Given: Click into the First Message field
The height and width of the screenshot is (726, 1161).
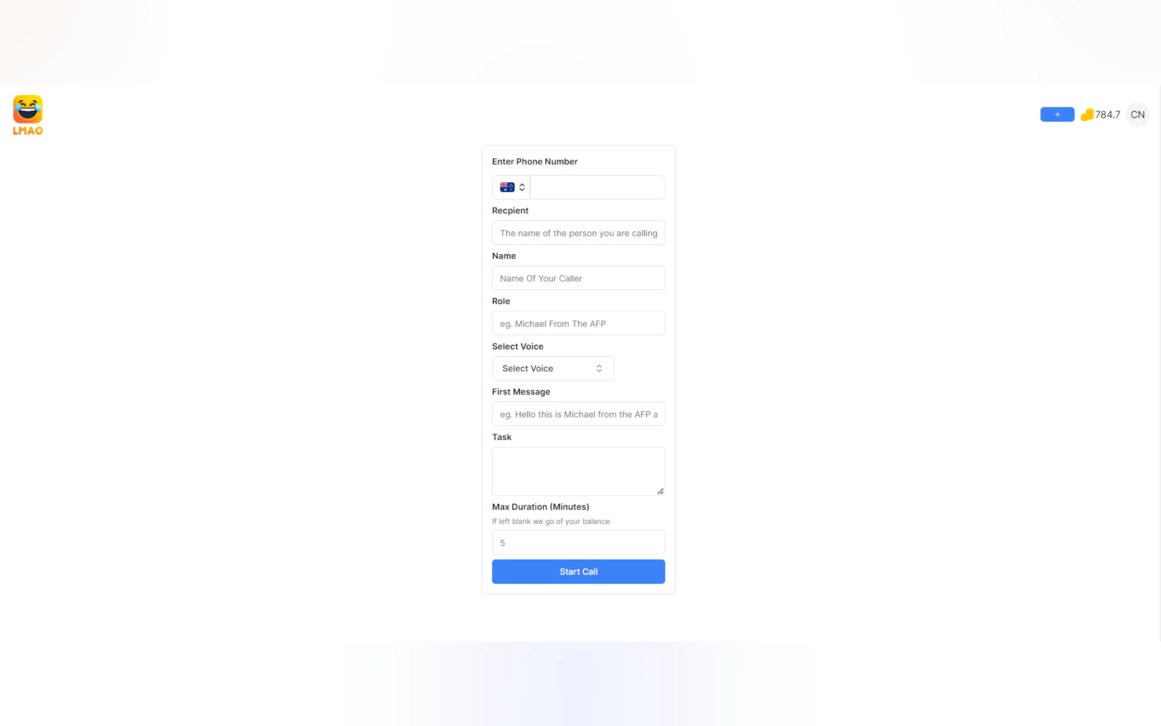Looking at the screenshot, I should (x=578, y=414).
